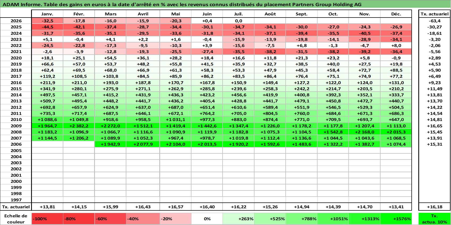Pick the -60% color scale swatch
This screenshot has width=451, height=225.
tap(110, 219)
